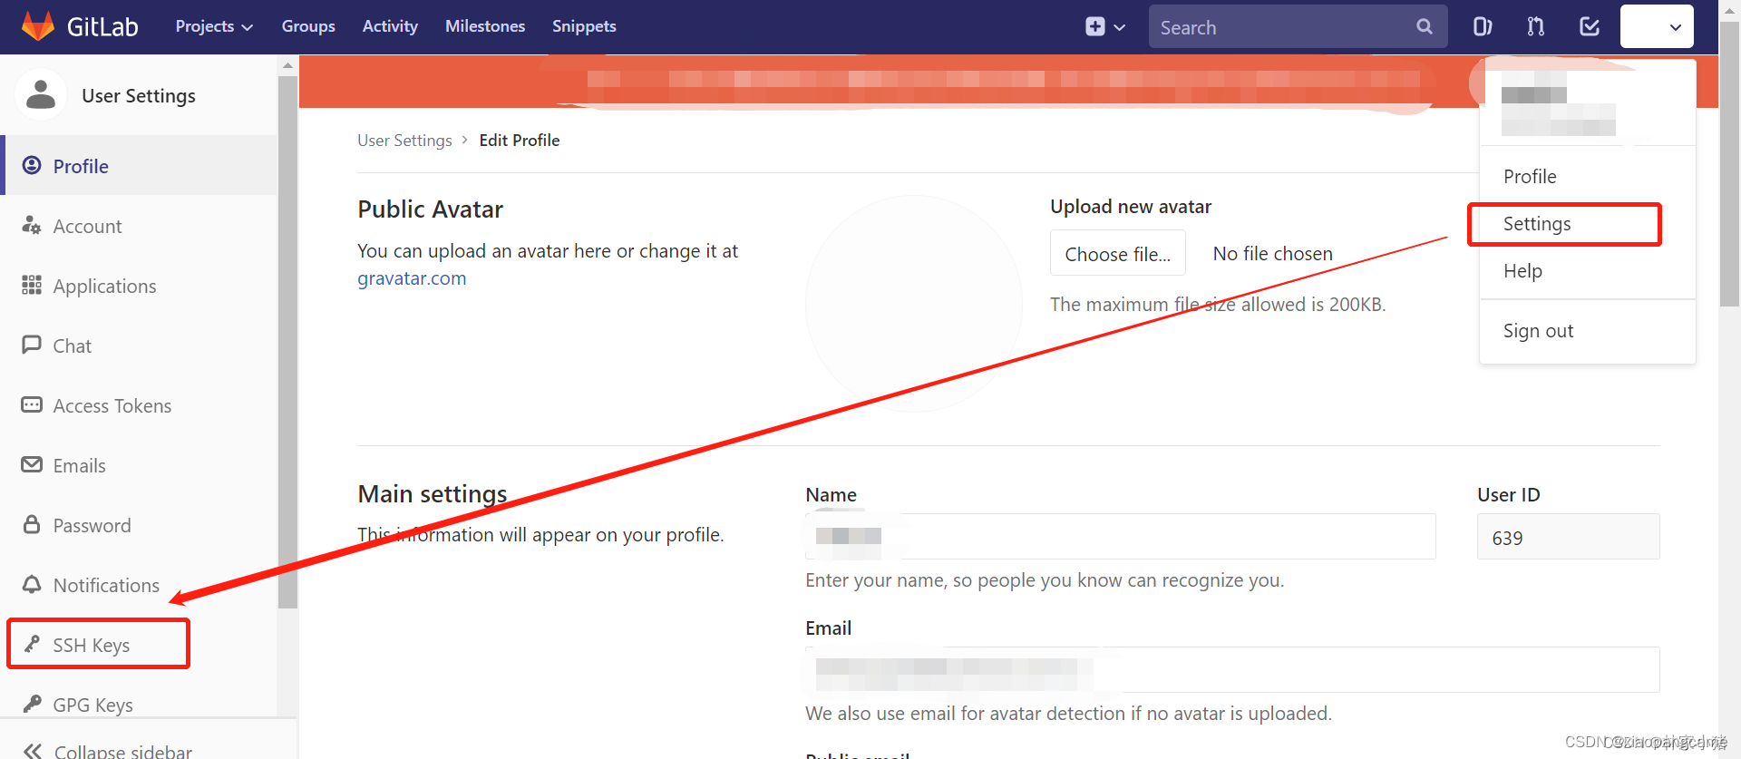Viewport: 1741px width, 759px height.
Task: Select Profile in the user dropdown menu
Action: pyautogui.click(x=1587, y=176)
